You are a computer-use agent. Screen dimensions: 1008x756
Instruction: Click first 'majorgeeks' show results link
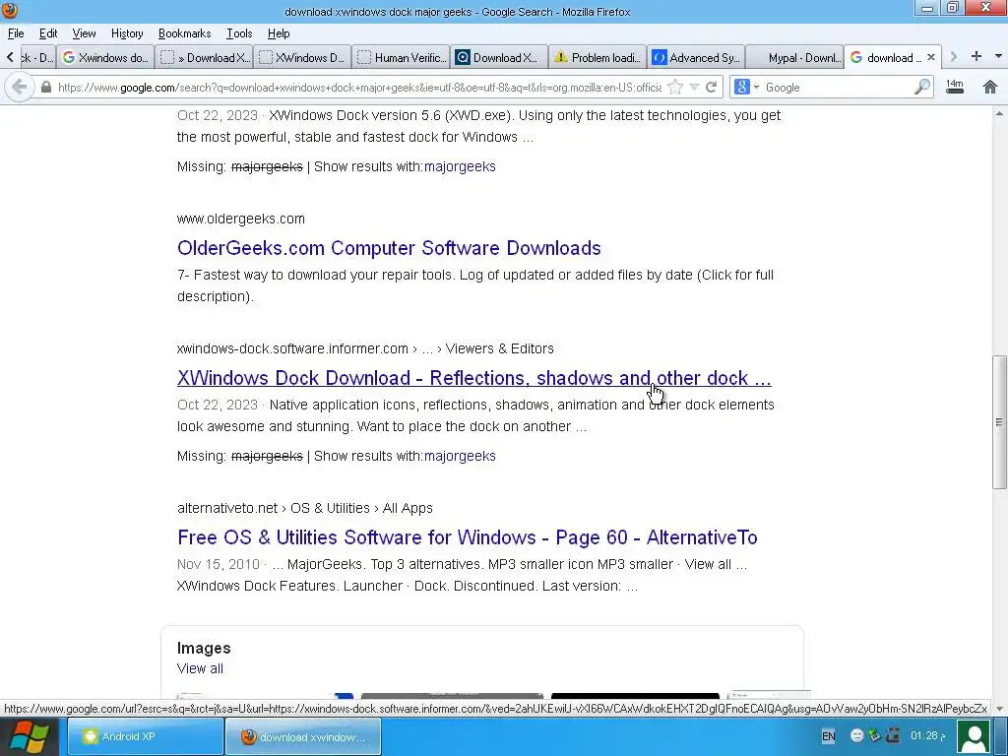tap(460, 166)
